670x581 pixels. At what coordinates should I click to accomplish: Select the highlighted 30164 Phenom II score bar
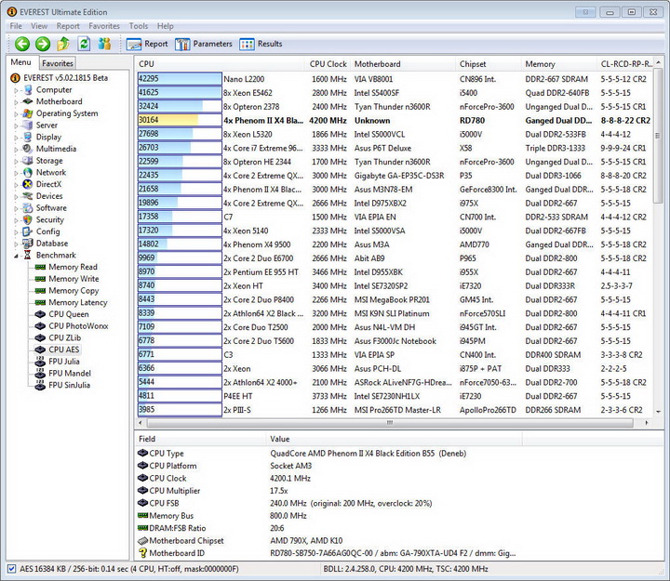tap(180, 121)
